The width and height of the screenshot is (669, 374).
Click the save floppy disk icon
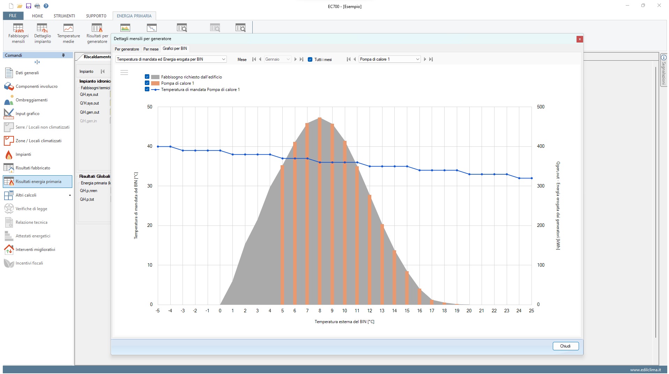click(29, 6)
